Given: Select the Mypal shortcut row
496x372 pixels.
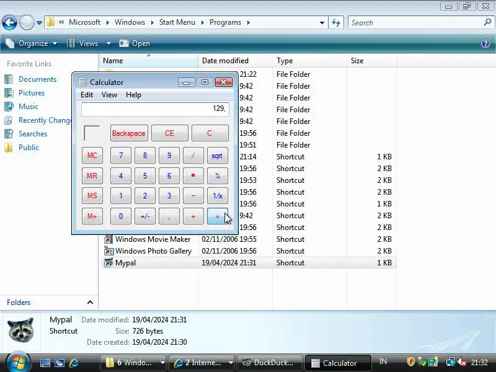Looking at the screenshot, I should pyautogui.click(x=249, y=262).
